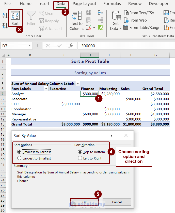Expand Column Labels filter dropdown
Screen dimensions: 175x213
click(x=78, y=83)
